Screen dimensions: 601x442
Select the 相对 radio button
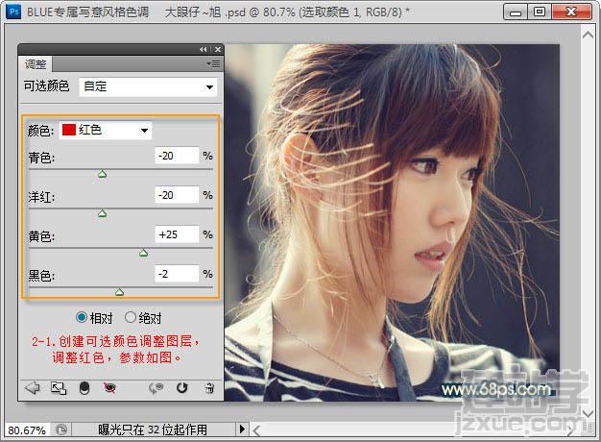82,317
